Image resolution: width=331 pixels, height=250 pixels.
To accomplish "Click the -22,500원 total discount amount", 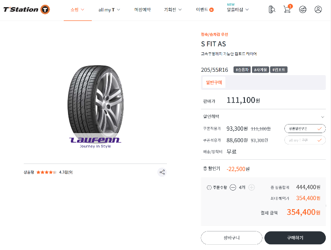I will pos(238,169).
